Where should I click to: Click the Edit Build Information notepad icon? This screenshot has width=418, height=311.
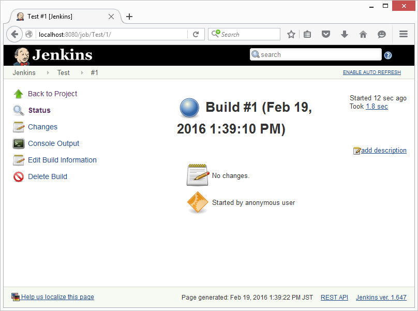tap(19, 160)
